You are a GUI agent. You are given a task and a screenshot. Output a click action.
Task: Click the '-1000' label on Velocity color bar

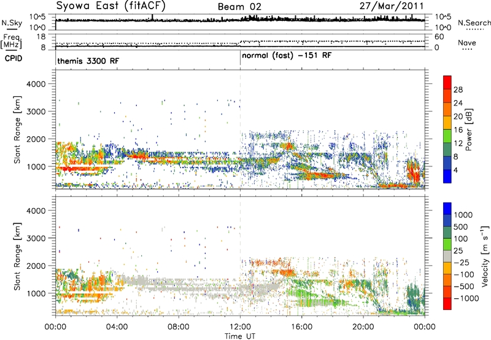click(x=466, y=298)
